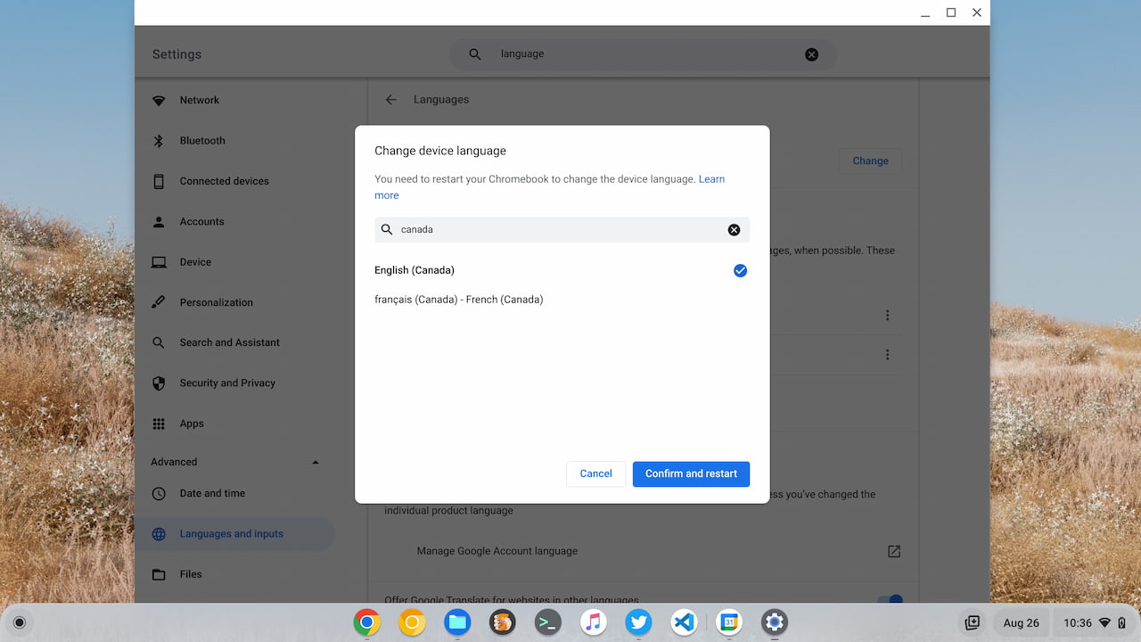Open the Files app from the shelf
Screen dimensions: 1141x642
click(457, 622)
